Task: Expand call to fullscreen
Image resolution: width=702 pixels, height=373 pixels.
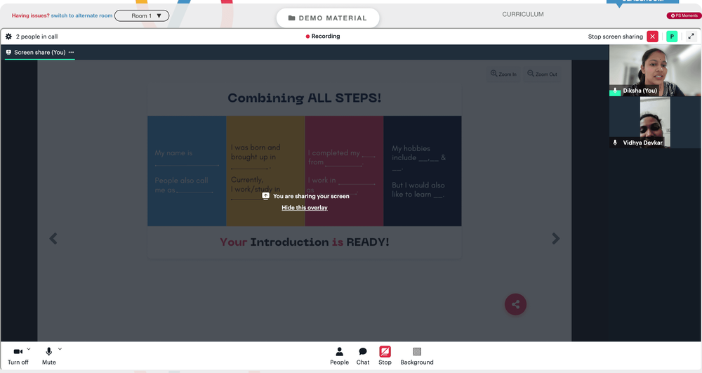Action: pos(691,37)
